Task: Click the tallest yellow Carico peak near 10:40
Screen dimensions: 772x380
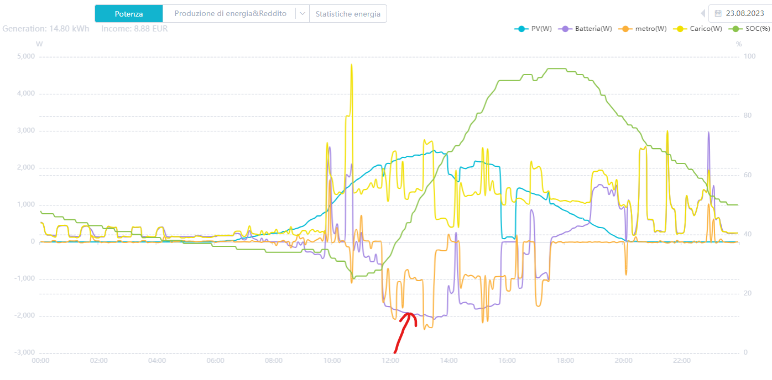Action: coord(351,66)
